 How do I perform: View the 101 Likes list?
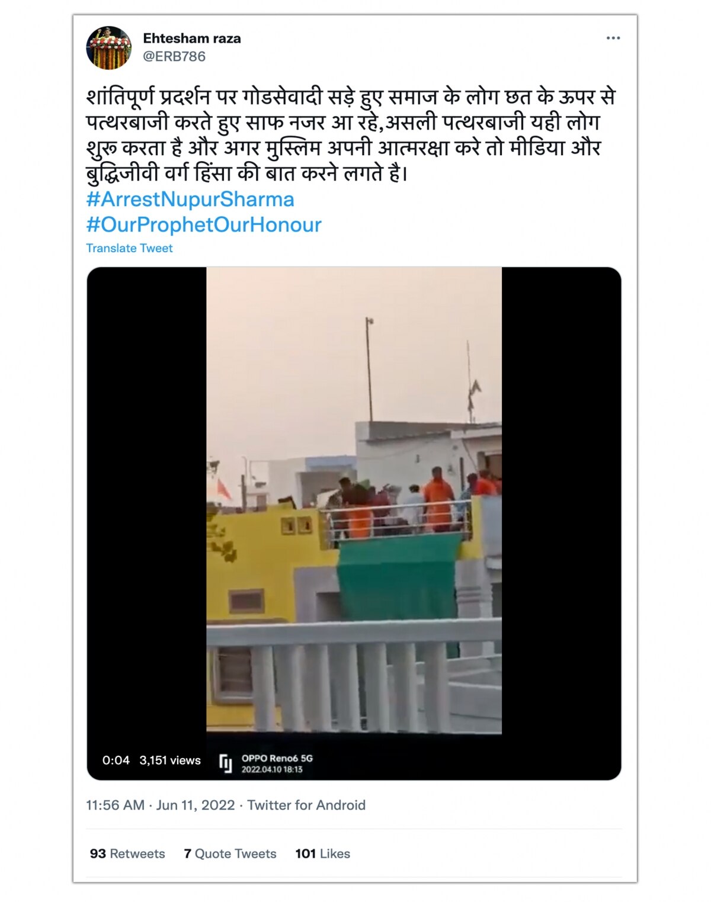tap(323, 853)
